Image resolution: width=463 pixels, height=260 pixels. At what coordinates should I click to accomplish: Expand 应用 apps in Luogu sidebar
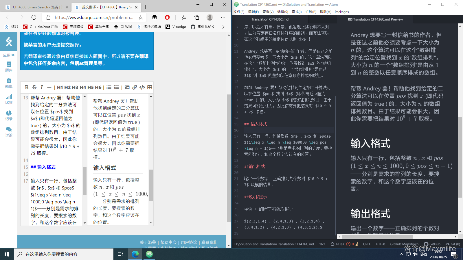pos(9,55)
